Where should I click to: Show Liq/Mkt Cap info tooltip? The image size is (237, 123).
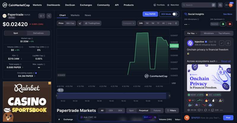[x=44, y=56]
